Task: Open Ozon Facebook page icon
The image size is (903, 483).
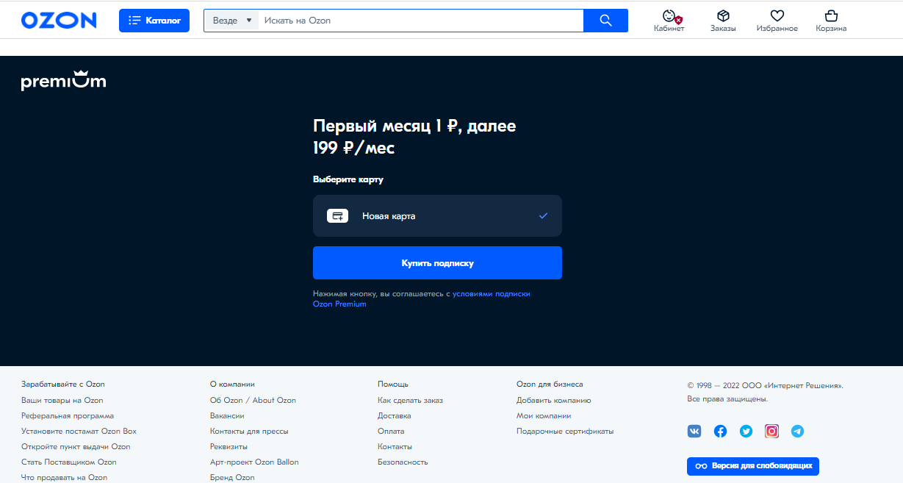Action: (x=720, y=432)
